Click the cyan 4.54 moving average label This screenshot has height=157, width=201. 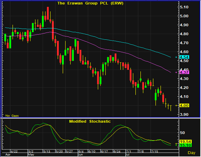coord(184,57)
